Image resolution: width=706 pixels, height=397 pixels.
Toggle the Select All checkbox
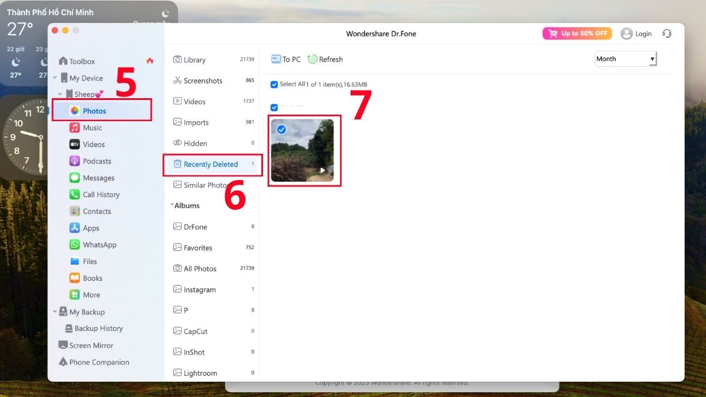tap(274, 85)
